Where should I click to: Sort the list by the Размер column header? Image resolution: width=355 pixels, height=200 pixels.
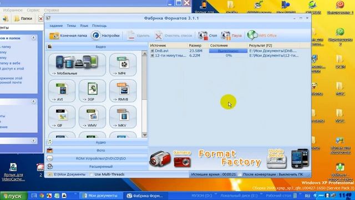pyautogui.click(x=197, y=46)
